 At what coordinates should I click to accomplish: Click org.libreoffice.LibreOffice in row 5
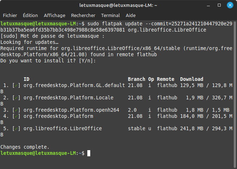coord(63,129)
